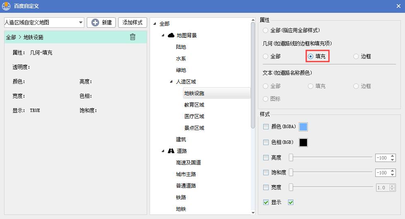The width and height of the screenshot is (405, 219).
Task: Click the 新建 button
Action: coord(101,22)
